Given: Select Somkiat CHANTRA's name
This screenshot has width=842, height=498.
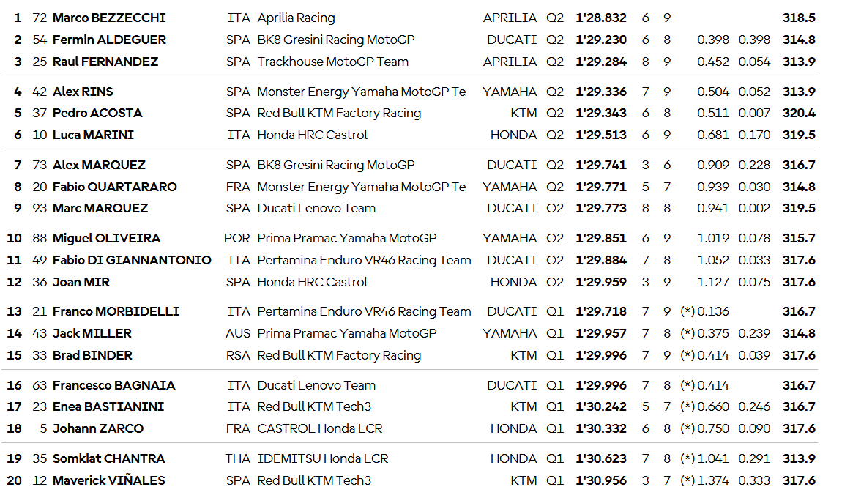Looking at the screenshot, I should pyautogui.click(x=108, y=458).
